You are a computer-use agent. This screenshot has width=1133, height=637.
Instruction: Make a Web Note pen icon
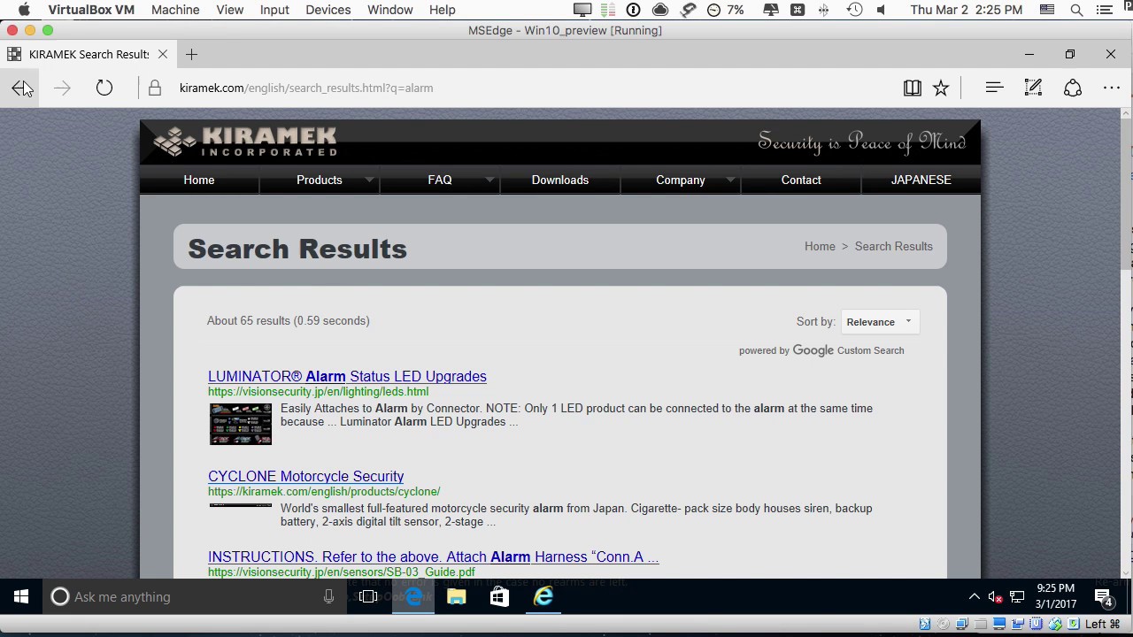(1033, 88)
